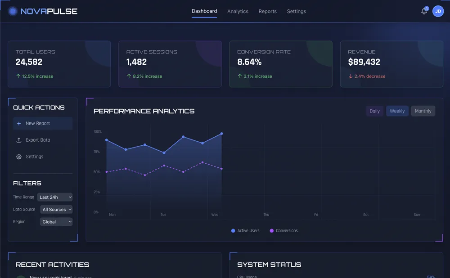The height and width of the screenshot is (278, 450).
Task: Open the JD user avatar menu
Action: (x=438, y=11)
